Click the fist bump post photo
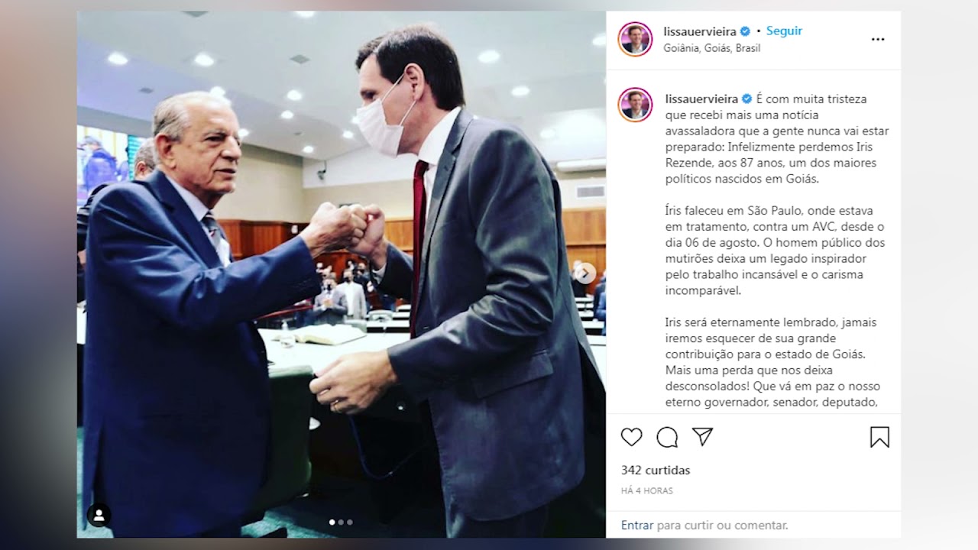 (x=341, y=274)
